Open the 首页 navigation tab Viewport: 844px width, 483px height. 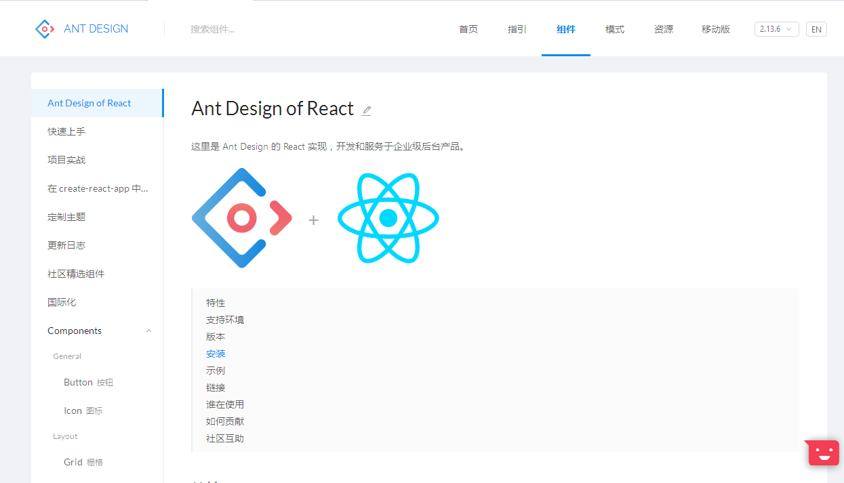[x=468, y=29]
